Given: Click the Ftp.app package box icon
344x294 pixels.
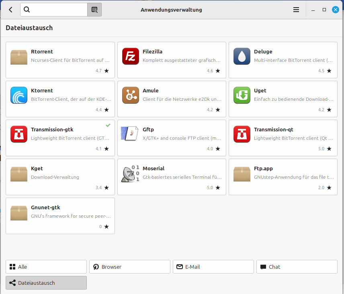Looking at the screenshot, I should pos(242,174).
